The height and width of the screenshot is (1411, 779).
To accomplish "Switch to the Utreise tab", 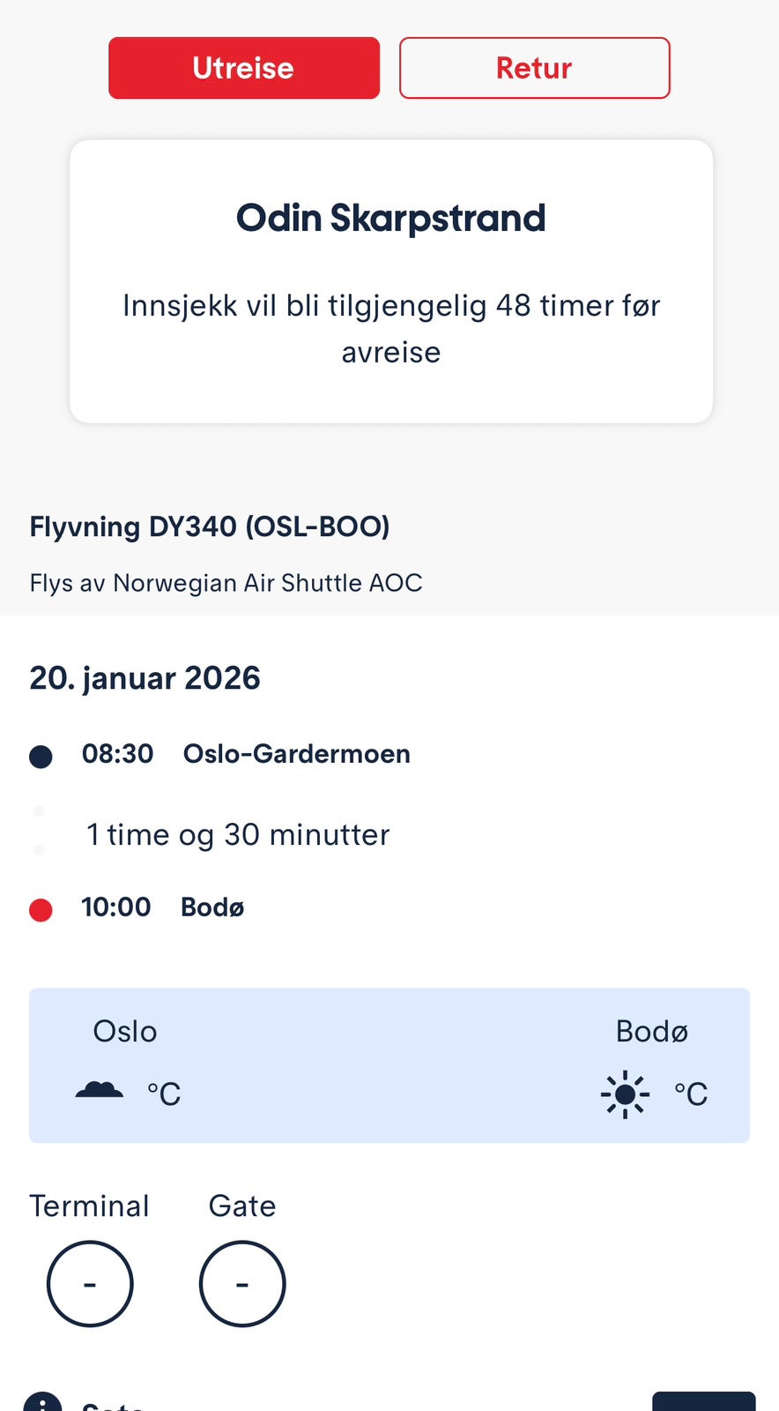I will coord(243,68).
